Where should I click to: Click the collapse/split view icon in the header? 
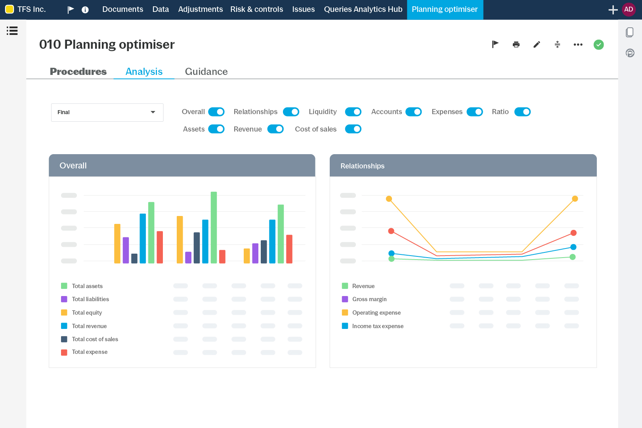[x=557, y=45]
